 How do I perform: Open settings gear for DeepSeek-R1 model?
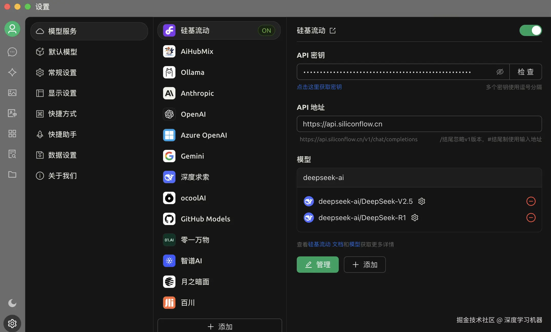click(x=415, y=218)
